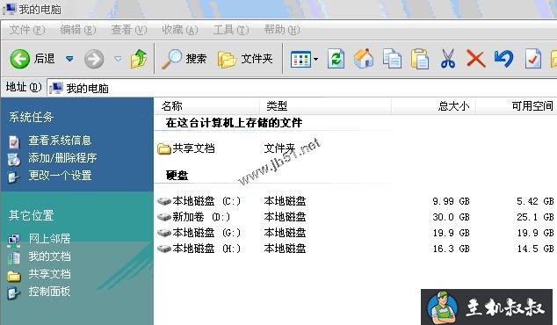557x325 pixels.
Task: Open 我的文档 in other places
Action: (x=49, y=256)
